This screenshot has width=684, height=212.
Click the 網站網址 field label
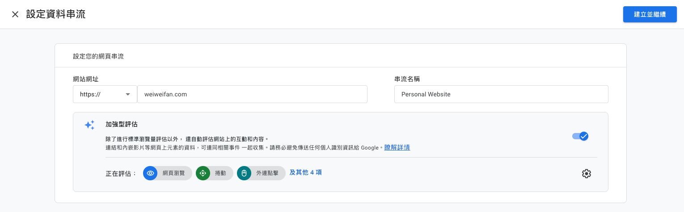point(85,79)
